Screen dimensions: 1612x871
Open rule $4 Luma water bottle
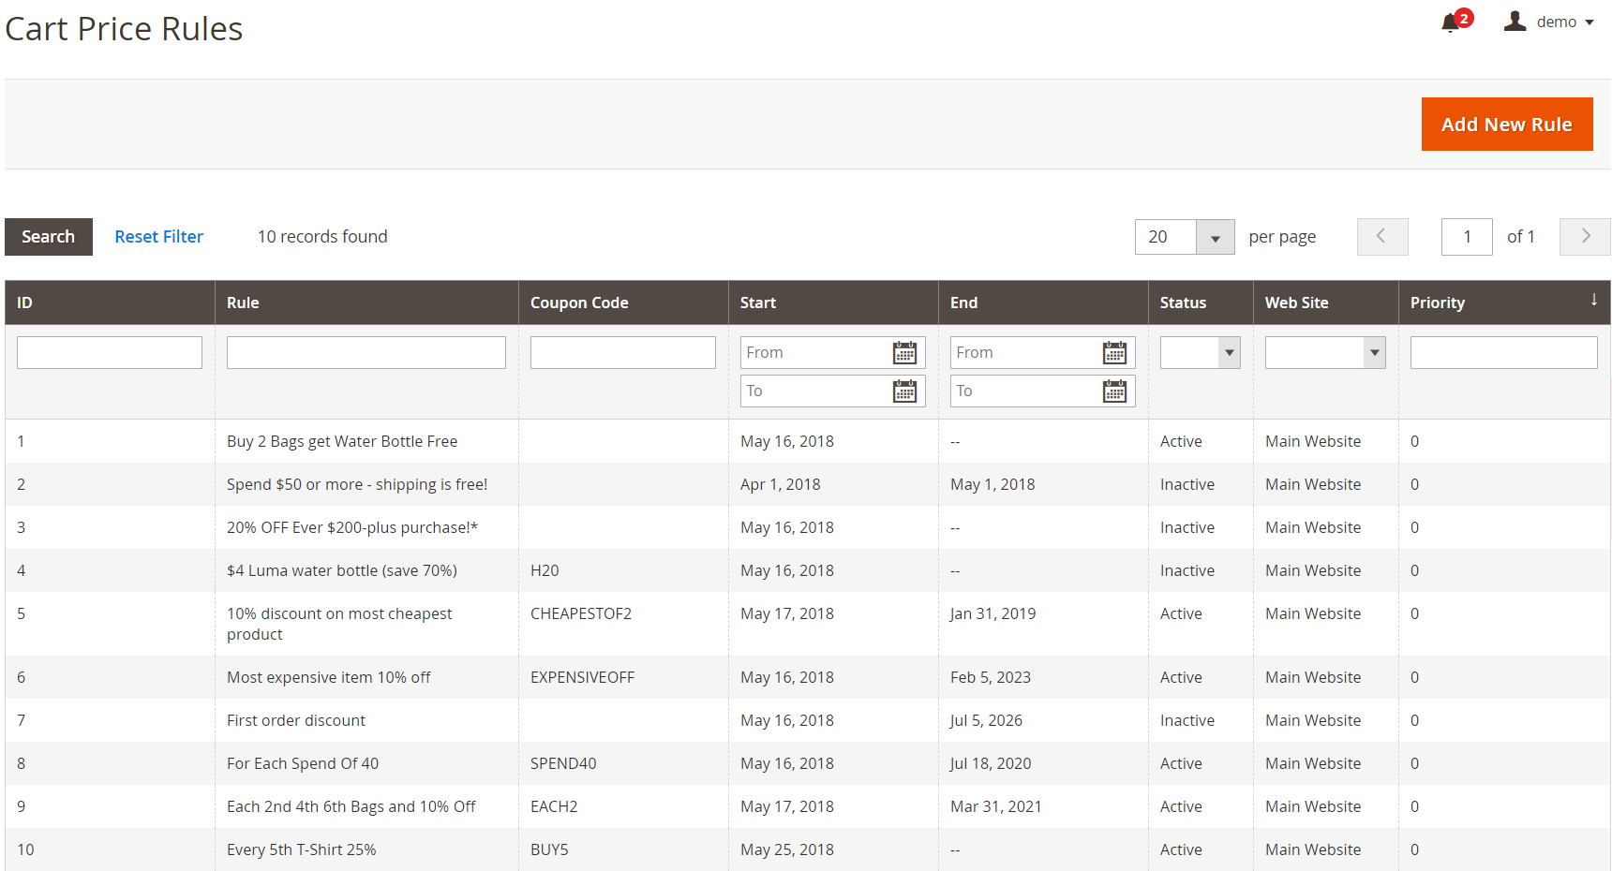pyautogui.click(x=342, y=570)
